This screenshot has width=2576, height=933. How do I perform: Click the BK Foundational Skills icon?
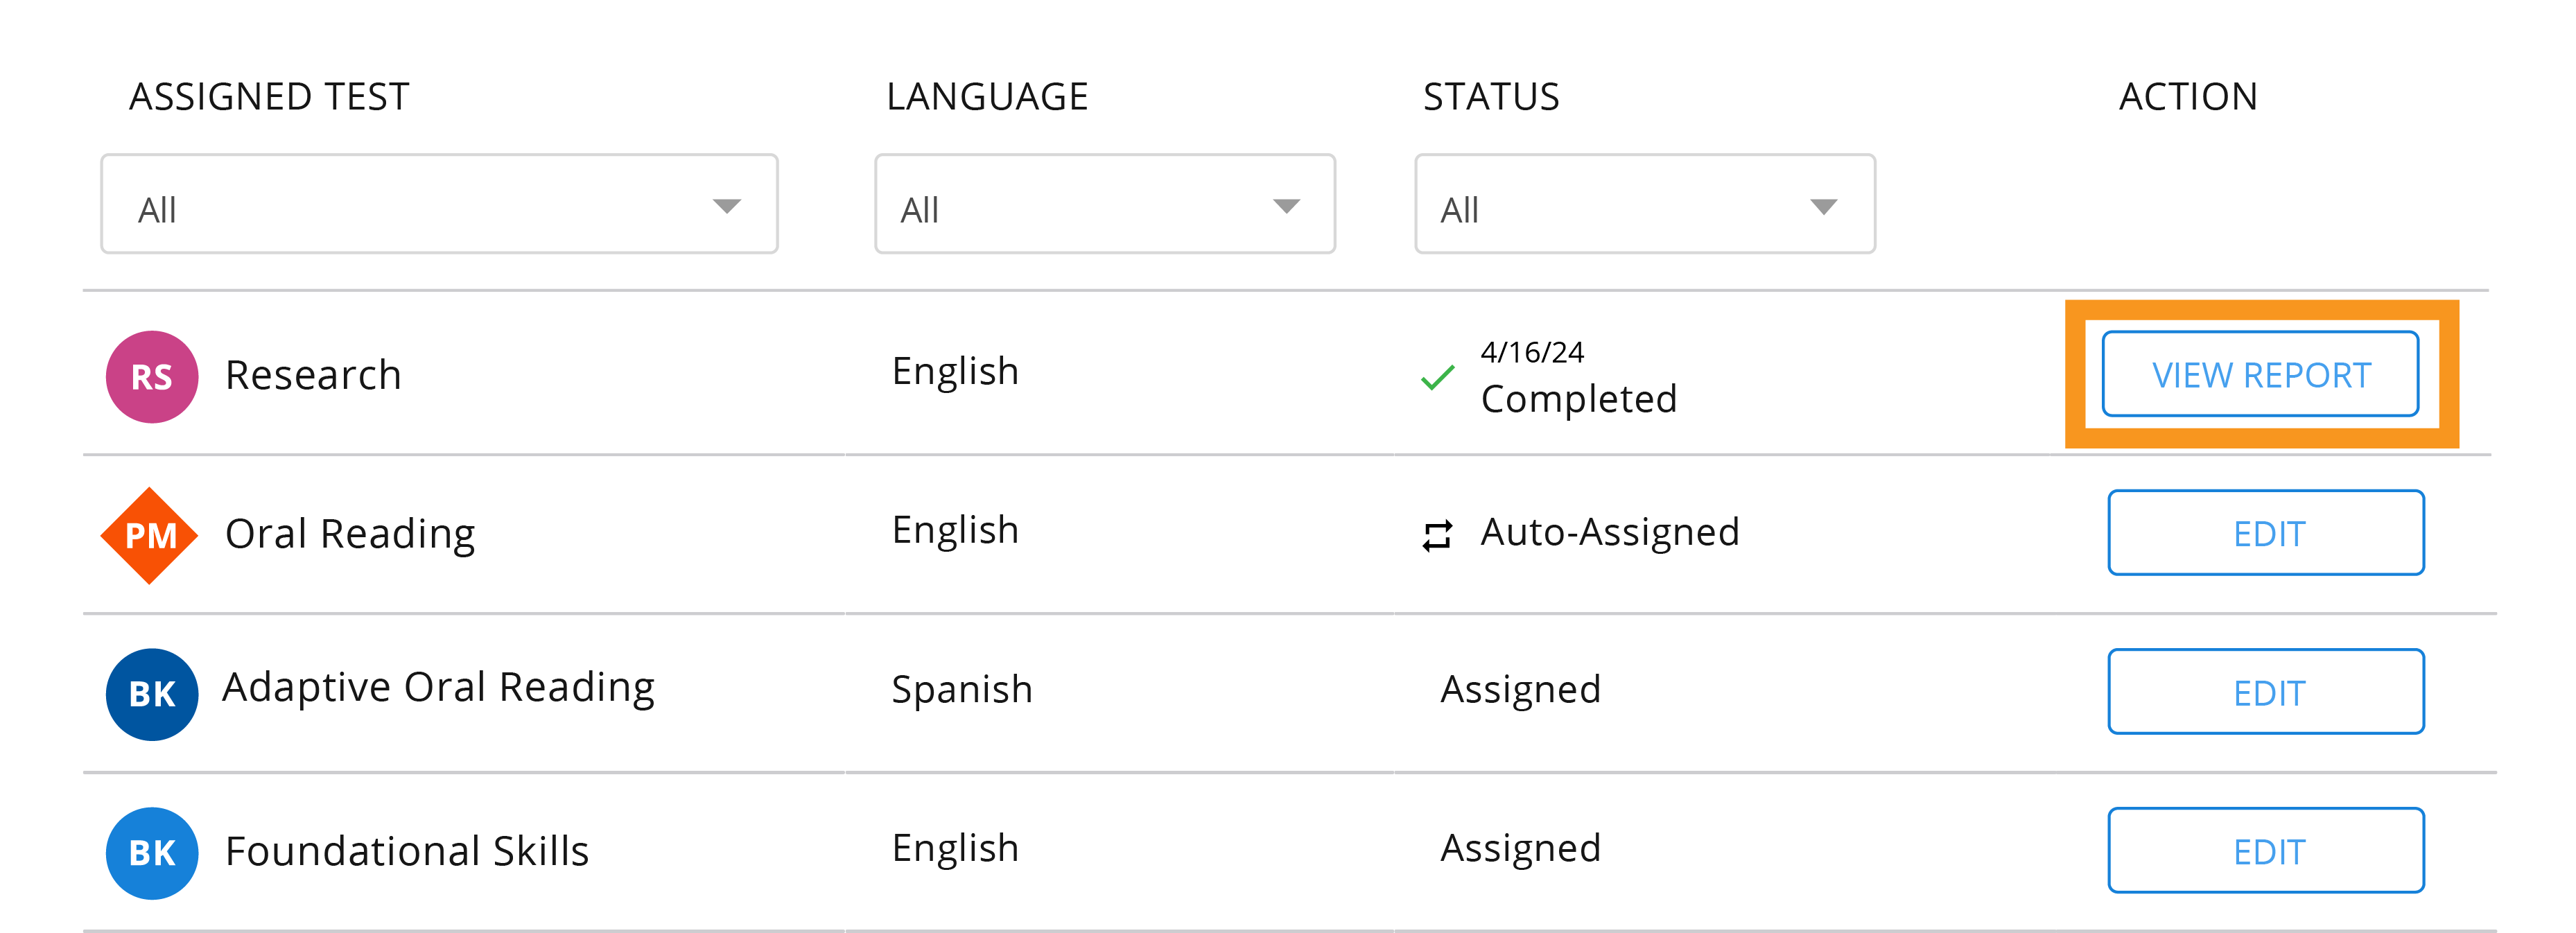click(152, 853)
